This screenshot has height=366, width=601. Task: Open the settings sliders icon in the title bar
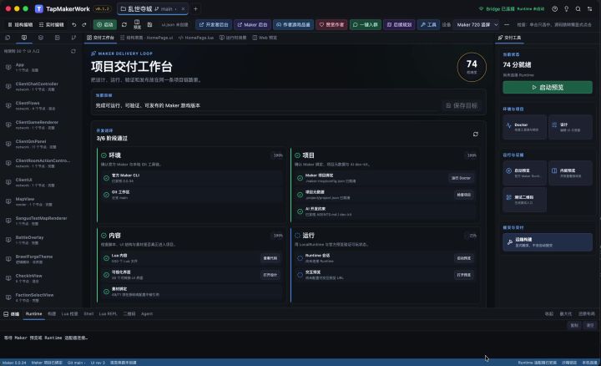(589, 9)
